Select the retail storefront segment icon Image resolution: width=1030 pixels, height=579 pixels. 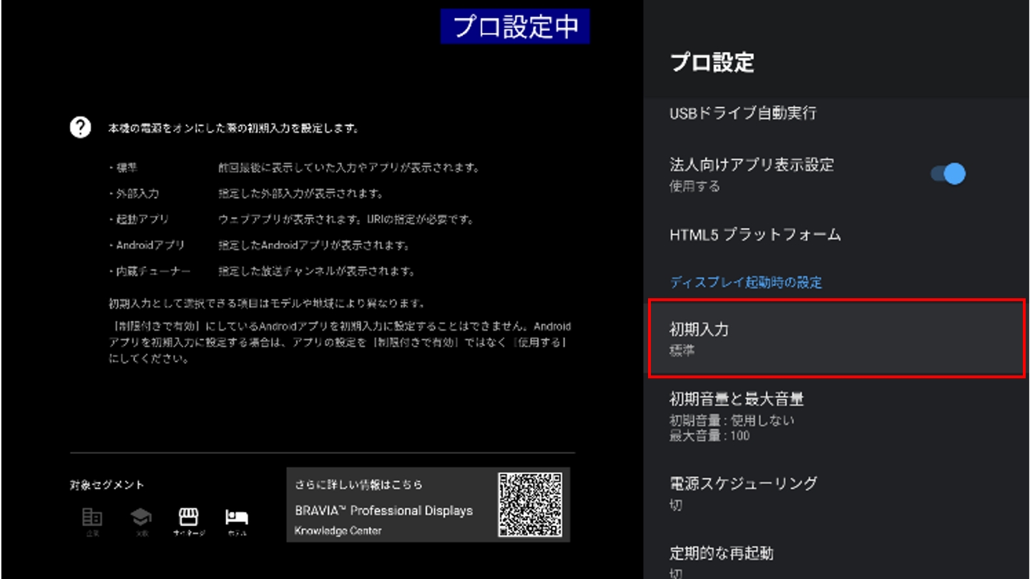click(x=188, y=517)
